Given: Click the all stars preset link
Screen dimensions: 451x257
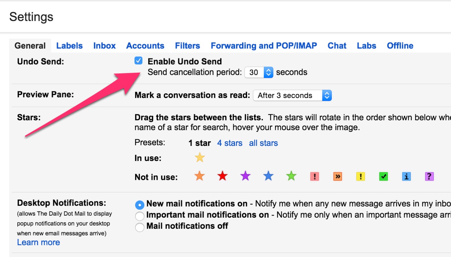Looking at the screenshot, I should (263, 143).
